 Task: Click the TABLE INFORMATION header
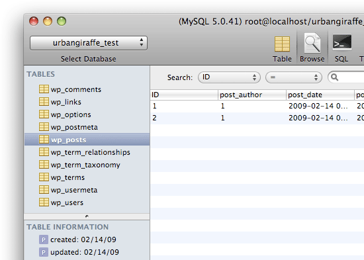[x=68, y=227]
